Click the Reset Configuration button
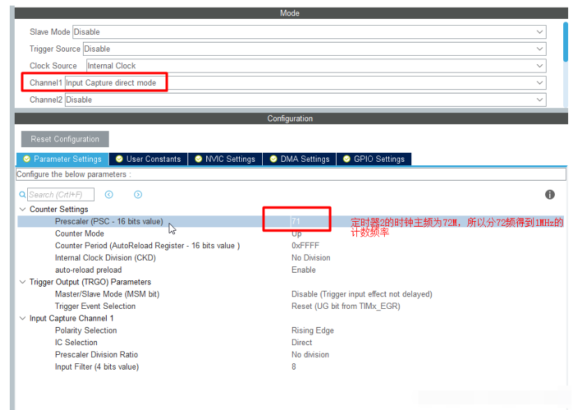This screenshot has height=410, width=573. [65, 139]
